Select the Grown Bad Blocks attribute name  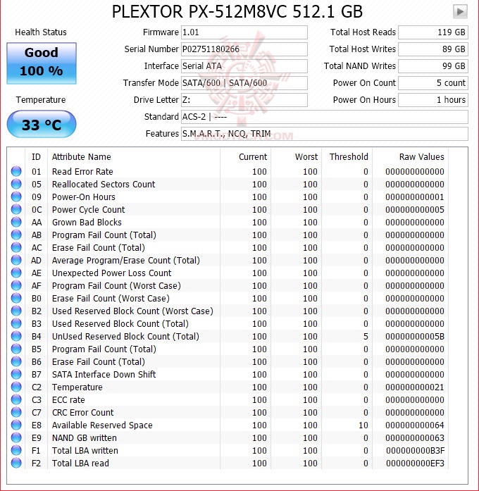87,223
